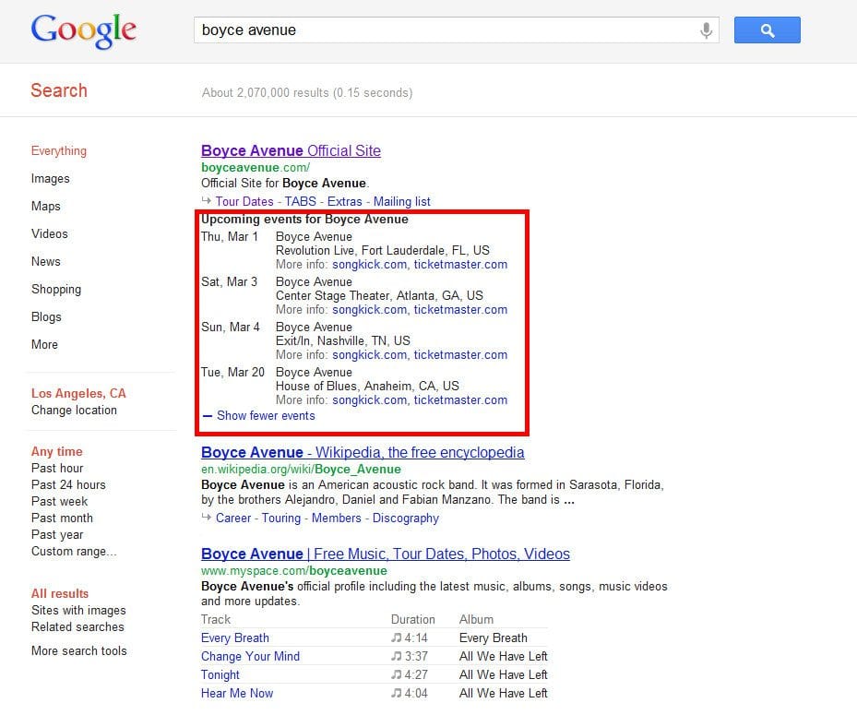Click the Search heading label
This screenshot has width=857, height=727.
click(59, 90)
